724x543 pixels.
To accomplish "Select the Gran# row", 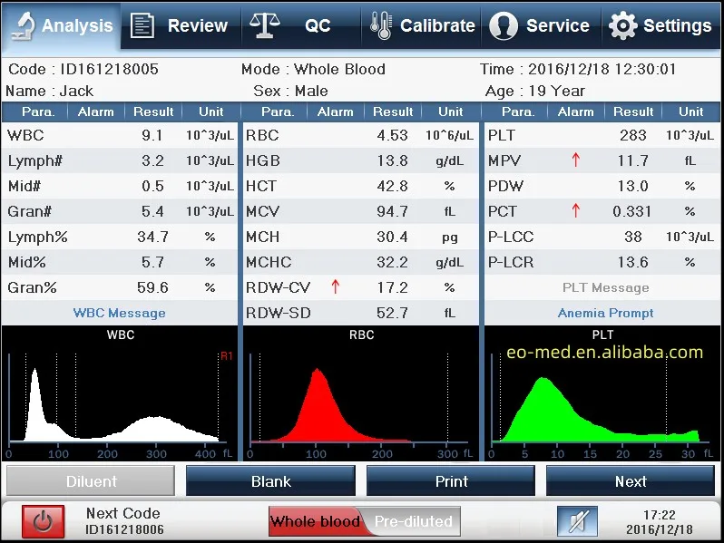I will [119, 211].
